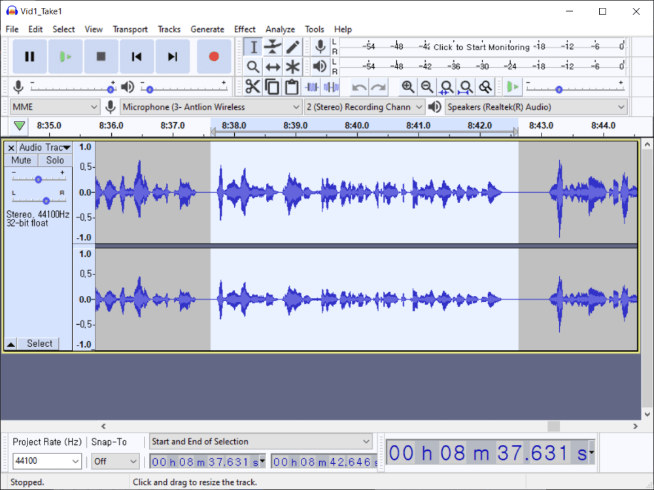The width and height of the screenshot is (654, 490).
Task: Open the Transport menu
Action: click(130, 29)
